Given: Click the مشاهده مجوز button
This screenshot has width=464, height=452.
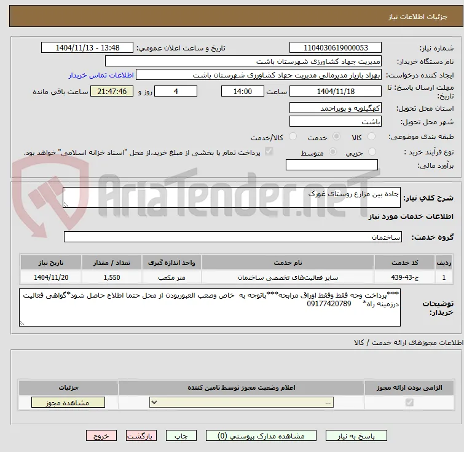Looking at the screenshot, I should coord(68,403).
